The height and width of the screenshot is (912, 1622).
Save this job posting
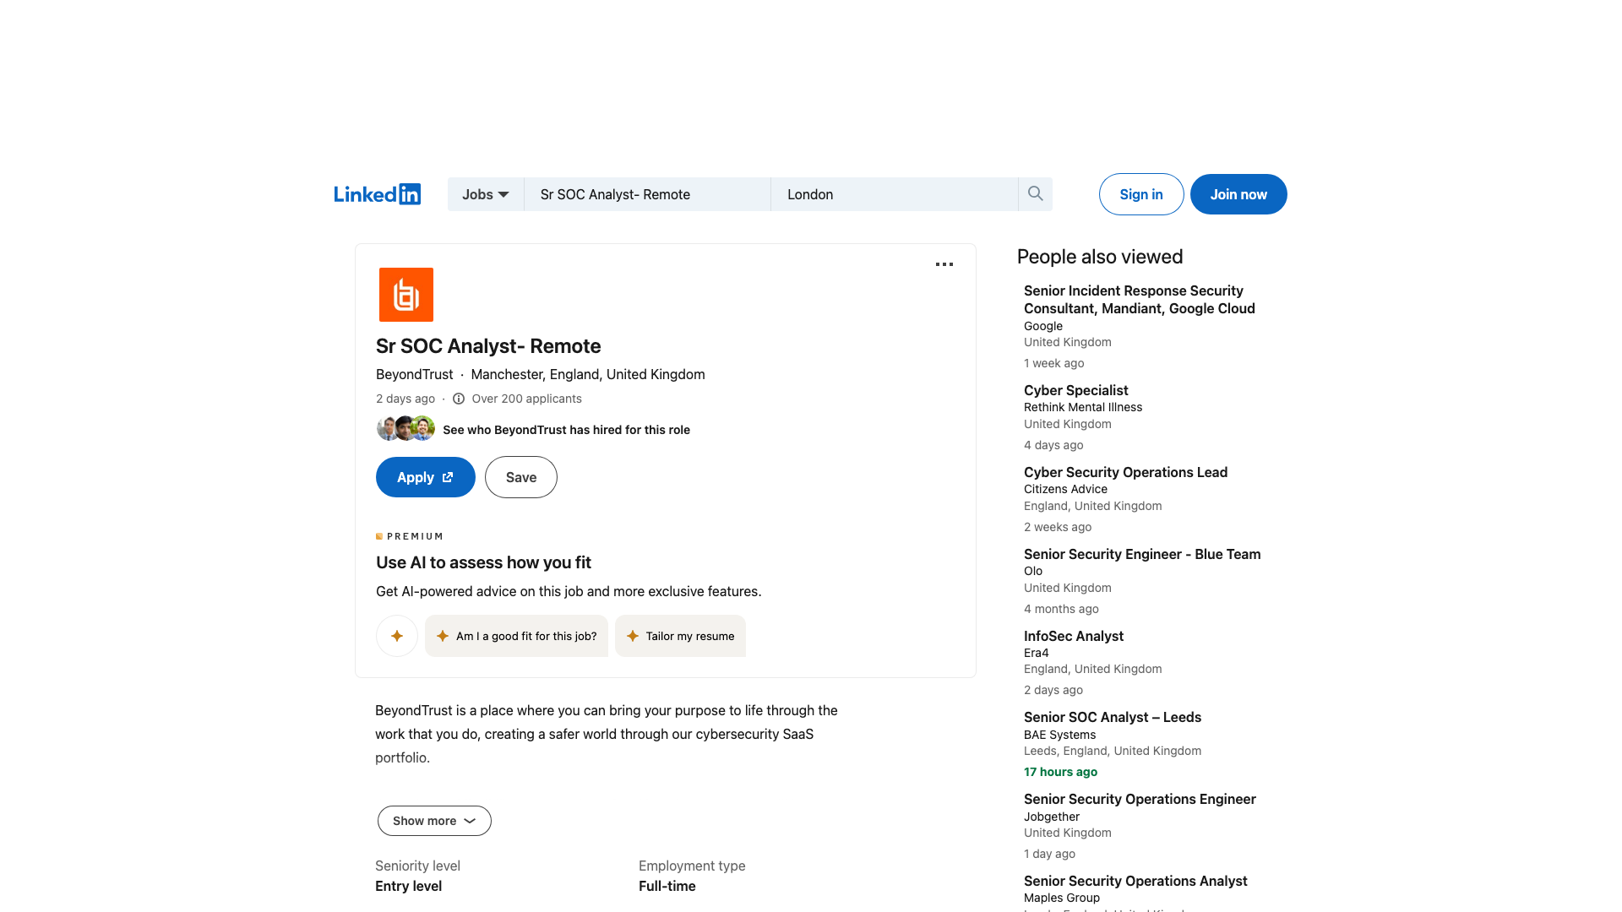coord(521,477)
